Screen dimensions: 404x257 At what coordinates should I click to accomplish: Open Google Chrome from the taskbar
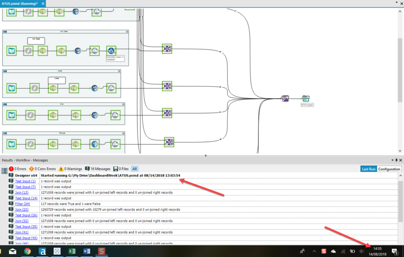click(27, 251)
